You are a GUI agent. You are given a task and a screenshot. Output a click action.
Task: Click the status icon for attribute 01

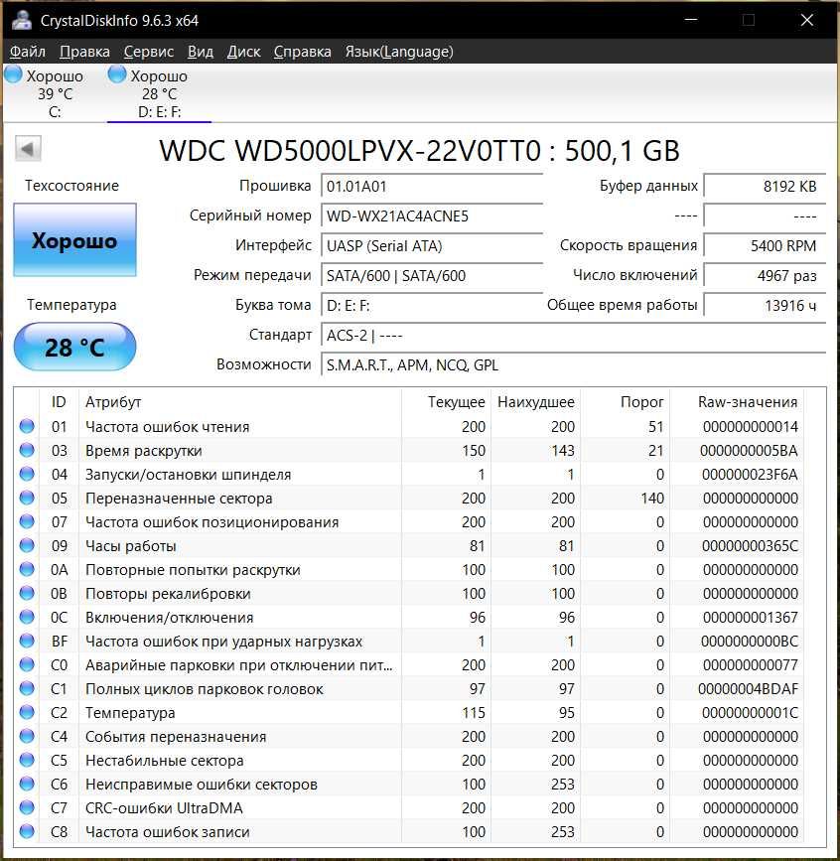[x=27, y=426]
